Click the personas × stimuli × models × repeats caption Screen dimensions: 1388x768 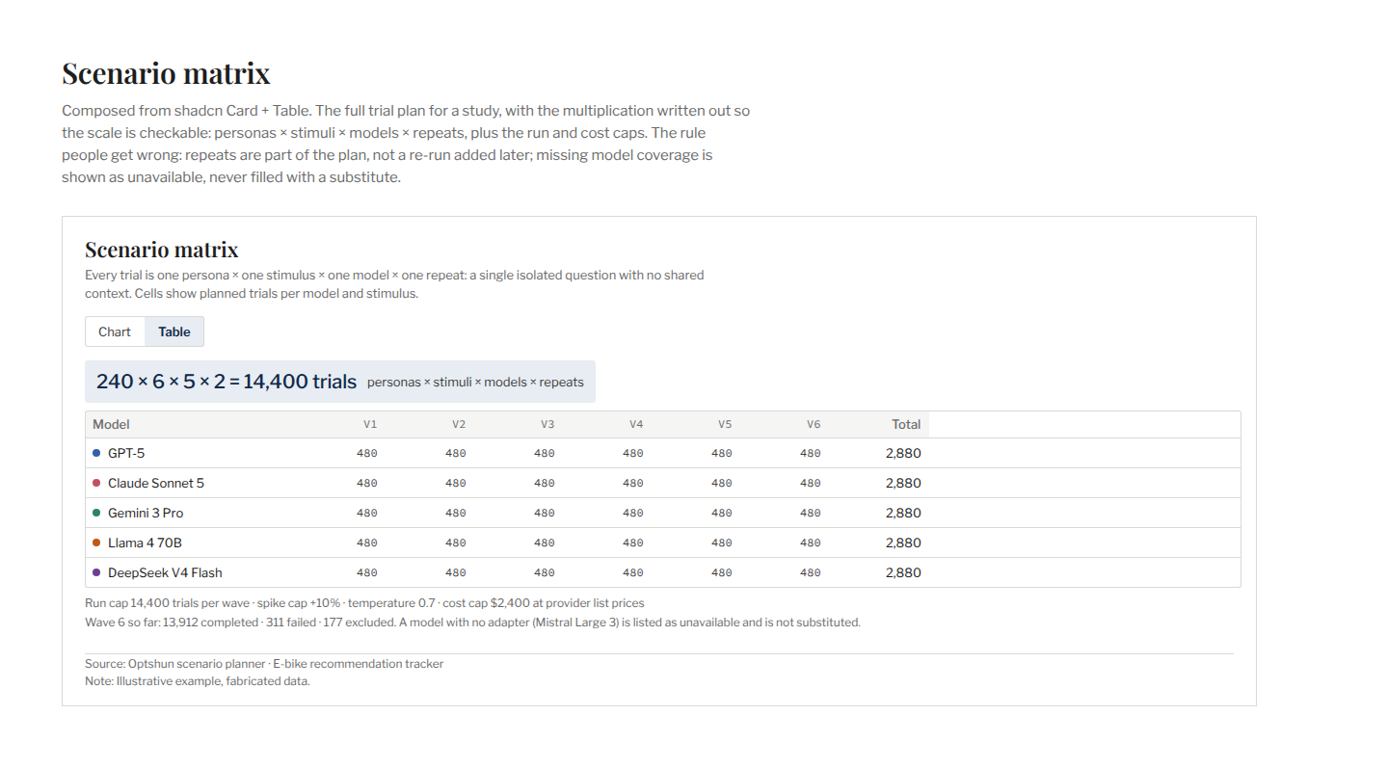475,383
